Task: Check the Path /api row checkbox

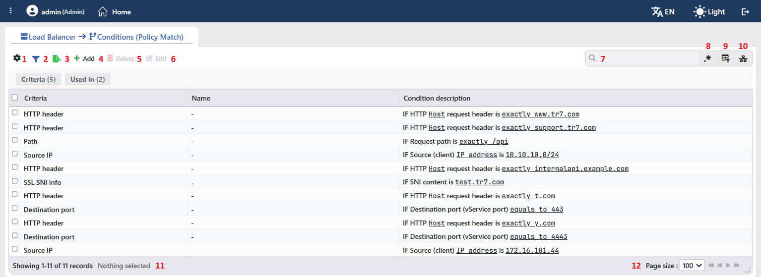Action: tap(15, 140)
